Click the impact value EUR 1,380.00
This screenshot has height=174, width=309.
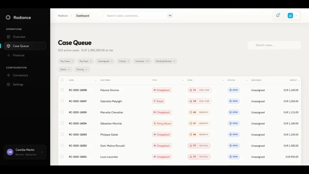[291, 146]
